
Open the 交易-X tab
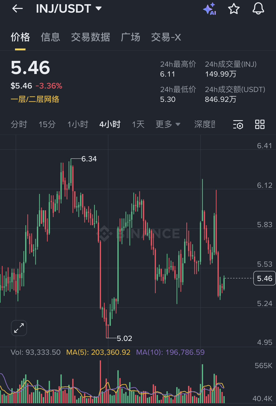166,37
